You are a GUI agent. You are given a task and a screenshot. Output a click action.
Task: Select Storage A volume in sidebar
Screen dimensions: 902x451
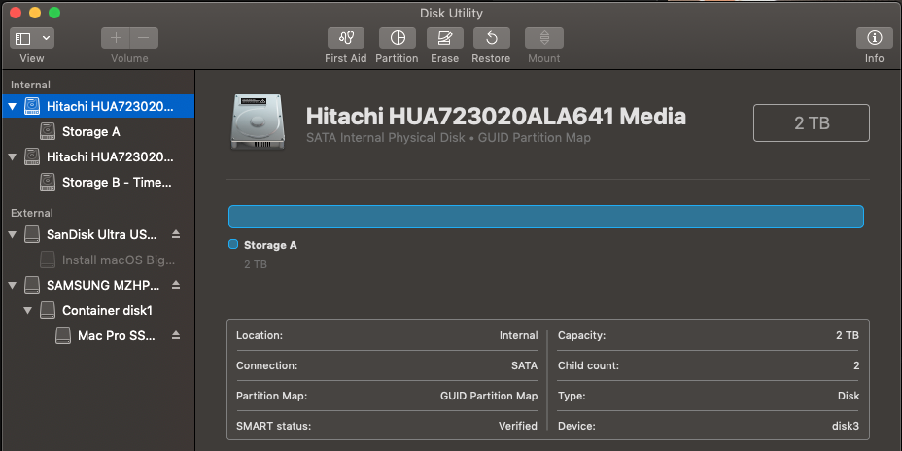point(98,132)
